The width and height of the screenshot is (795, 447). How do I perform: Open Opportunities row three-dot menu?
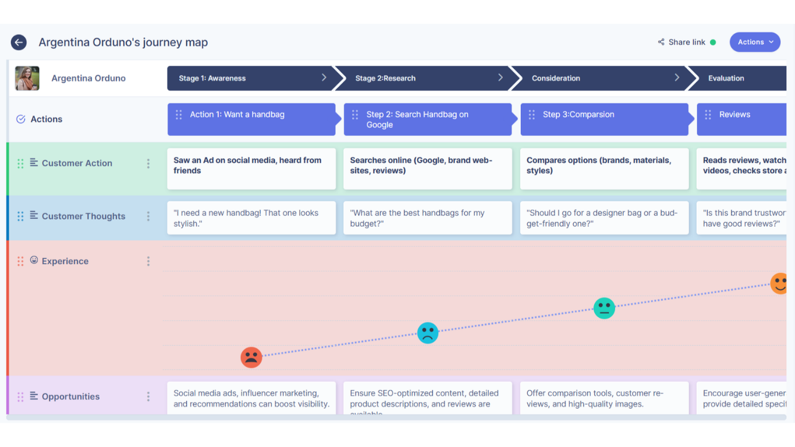click(x=148, y=396)
